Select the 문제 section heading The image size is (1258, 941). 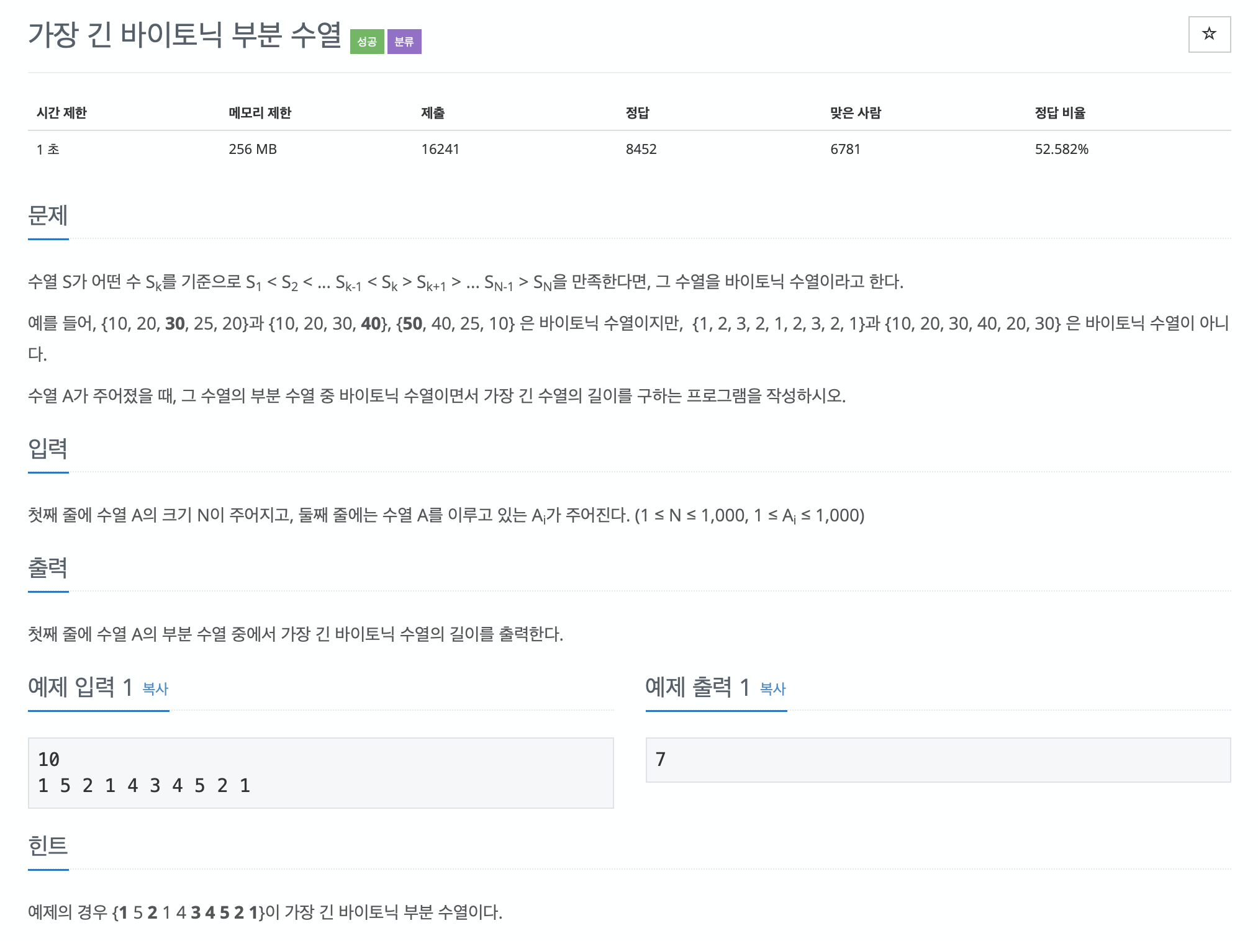(x=48, y=215)
